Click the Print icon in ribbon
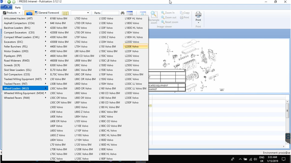This screenshot has width=291, height=163. click(198, 16)
